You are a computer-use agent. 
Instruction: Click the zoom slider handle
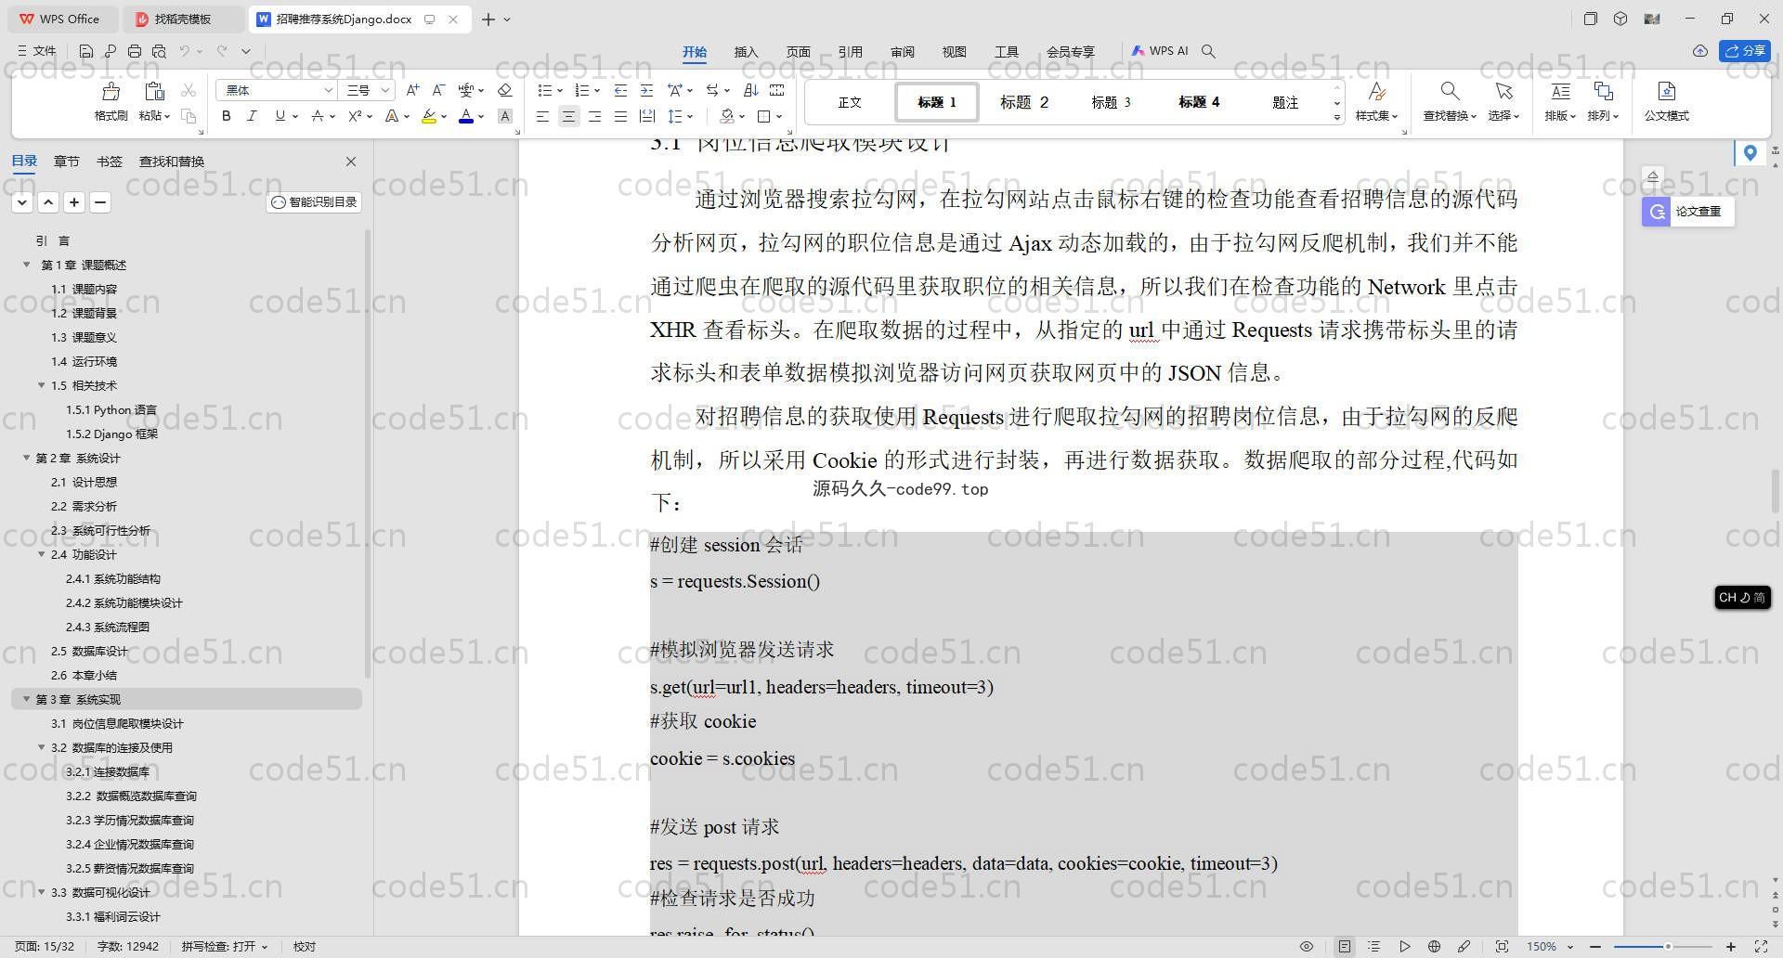[x=1668, y=947]
